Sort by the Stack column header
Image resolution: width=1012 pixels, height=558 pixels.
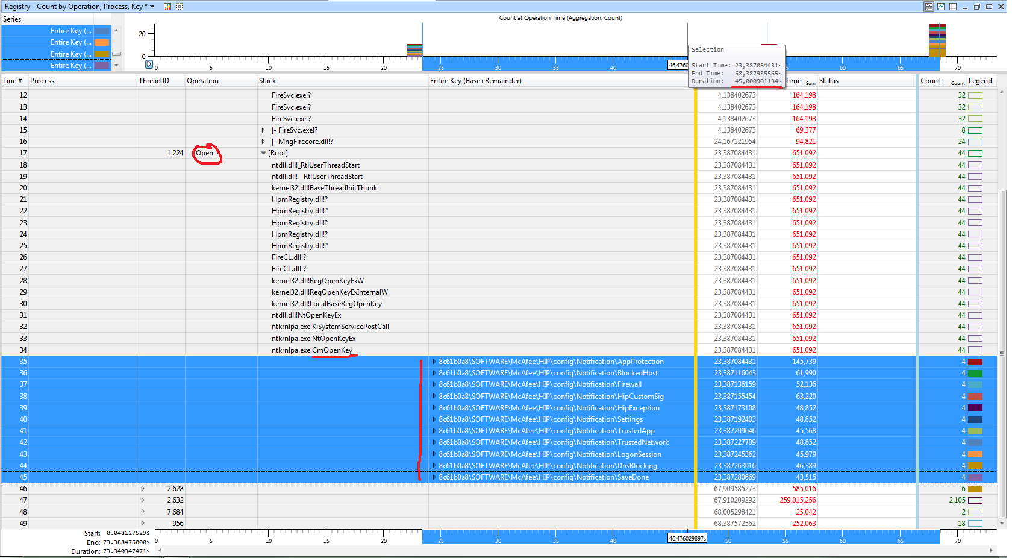click(x=342, y=81)
